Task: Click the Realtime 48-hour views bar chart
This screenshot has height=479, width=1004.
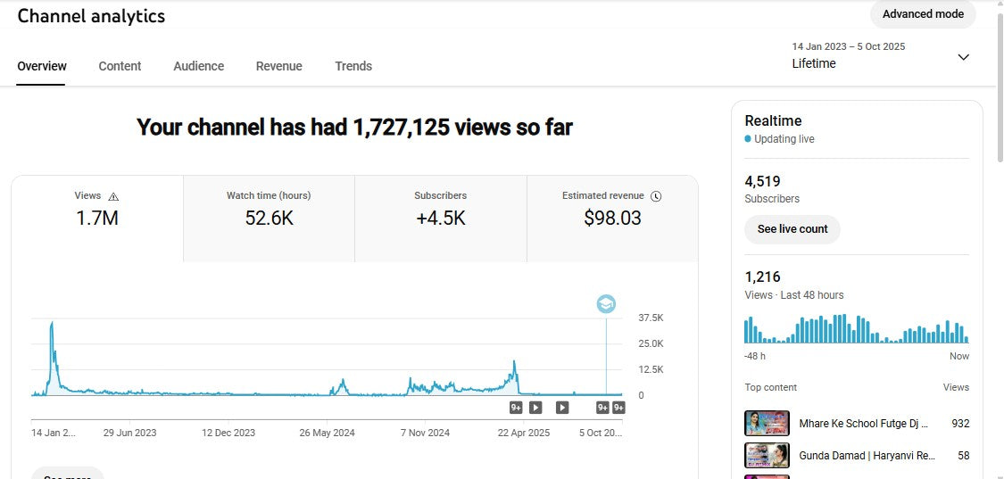Action: tap(856, 329)
